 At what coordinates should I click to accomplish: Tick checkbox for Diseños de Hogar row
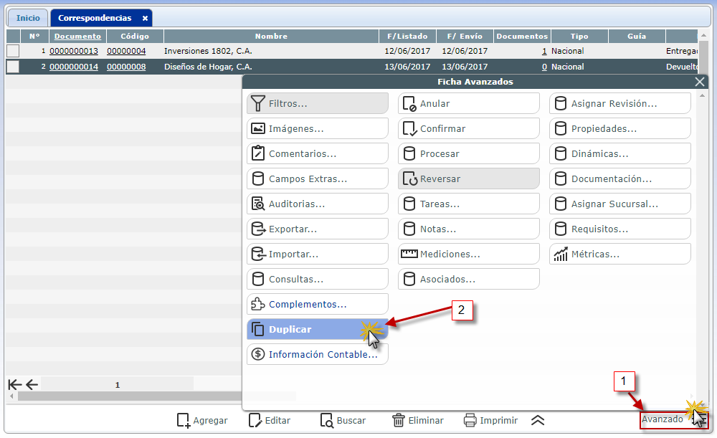pos(13,67)
